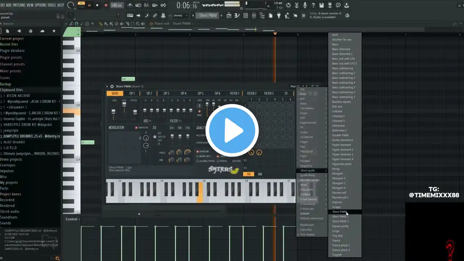Open the Short synth preset submenu
This screenshot has height=261, width=464.
point(311,170)
